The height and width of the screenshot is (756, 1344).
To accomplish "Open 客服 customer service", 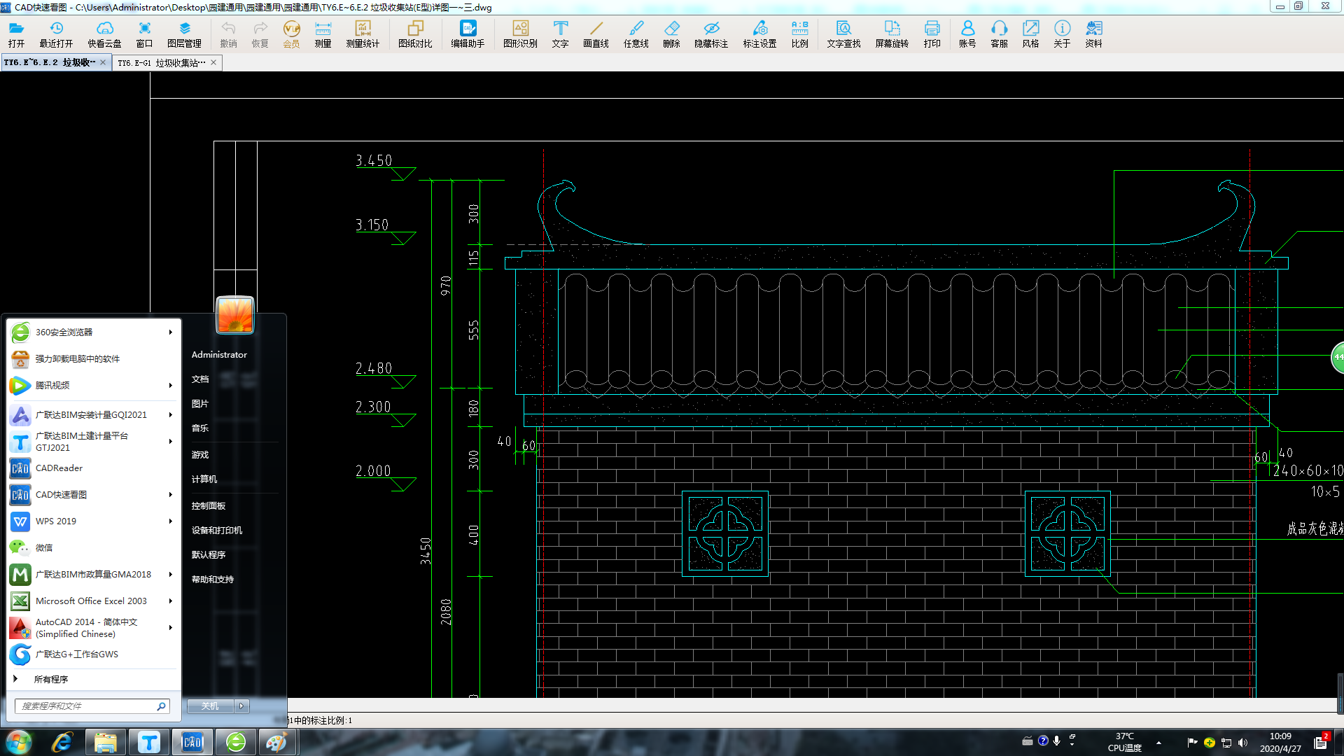I will [999, 34].
